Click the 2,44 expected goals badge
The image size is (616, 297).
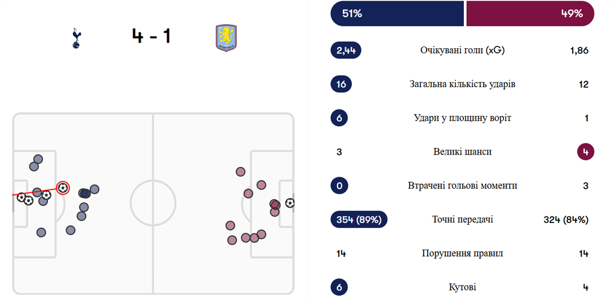[x=346, y=51]
